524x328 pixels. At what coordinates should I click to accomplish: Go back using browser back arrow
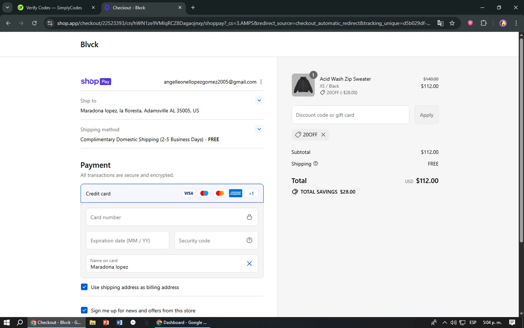pyautogui.click(x=8, y=23)
